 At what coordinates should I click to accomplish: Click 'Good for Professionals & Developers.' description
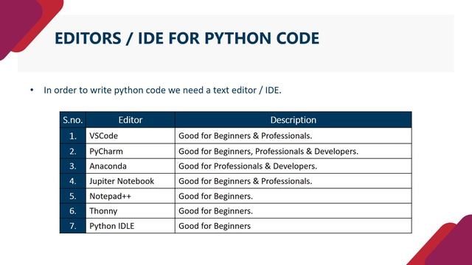click(x=248, y=166)
